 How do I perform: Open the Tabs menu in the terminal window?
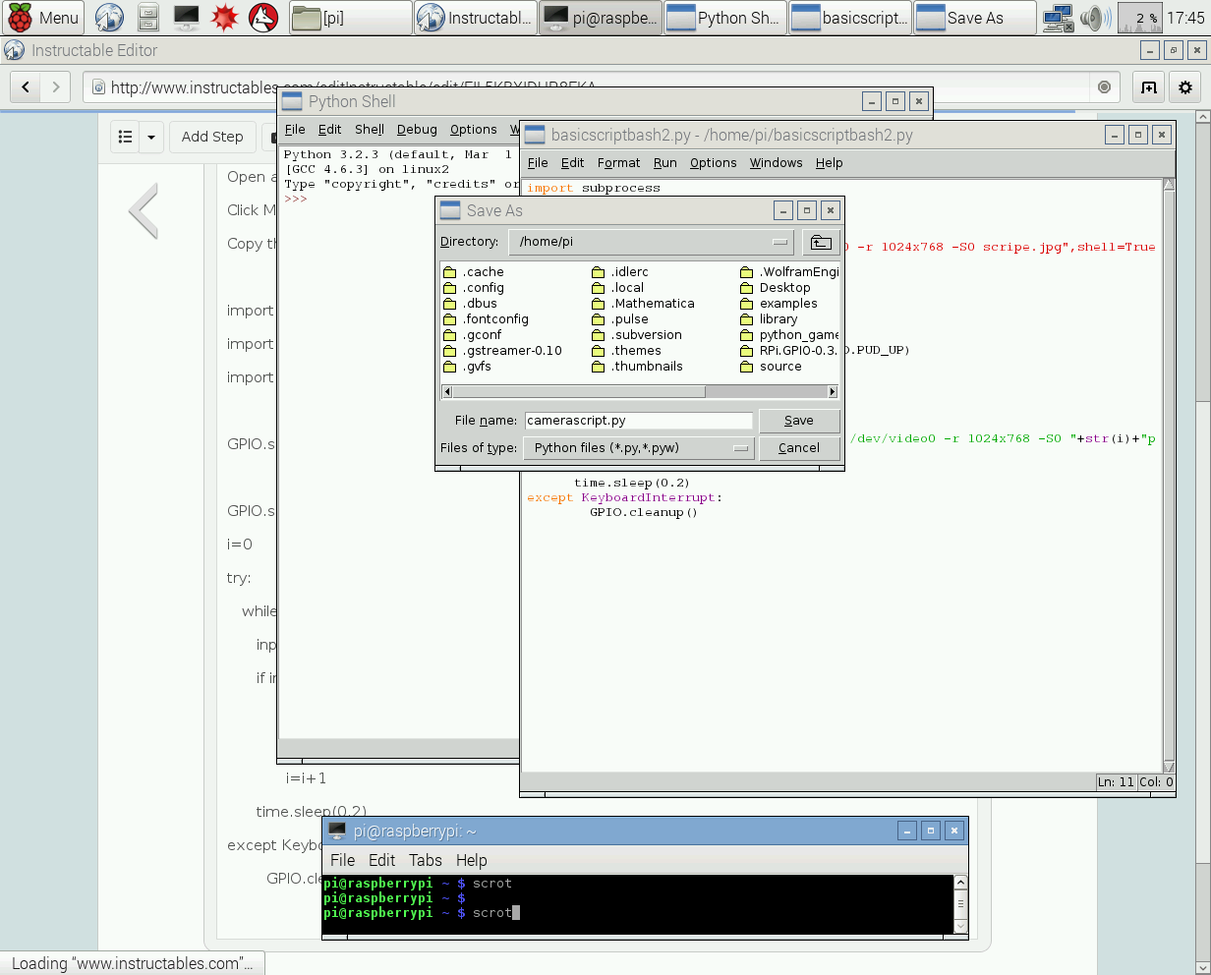(426, 860)
